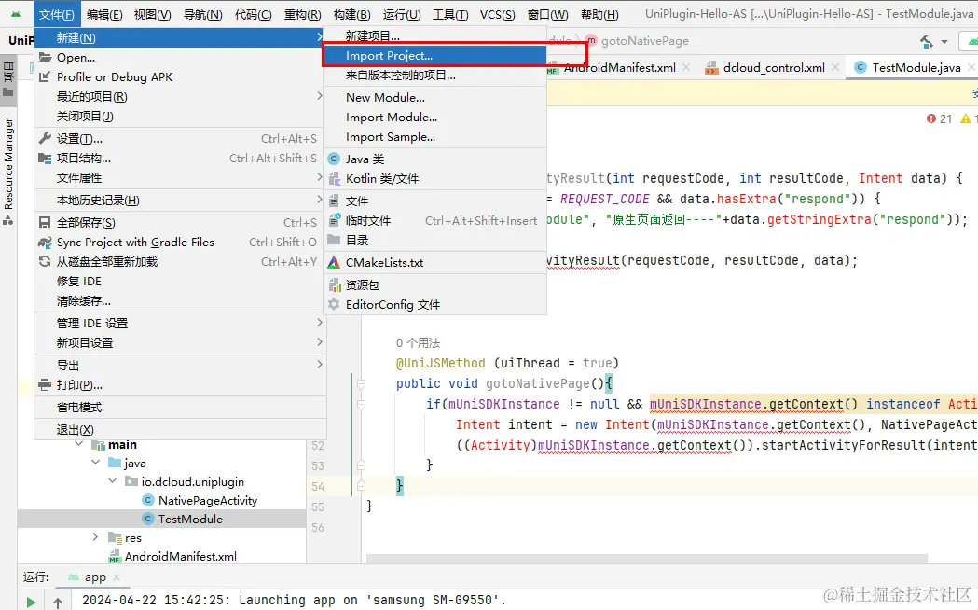Choose 新建项目... submenu entry
Image resolution: width=978 pixels, height=610 pixels.
click(434, 36)
